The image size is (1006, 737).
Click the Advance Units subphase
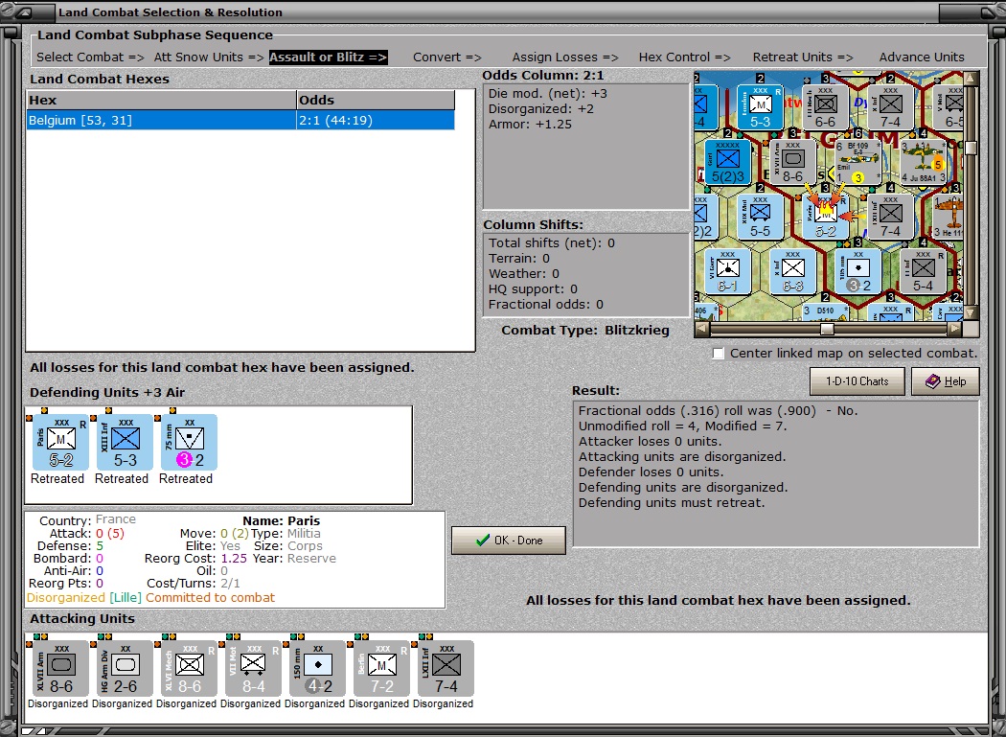[922, 58]
